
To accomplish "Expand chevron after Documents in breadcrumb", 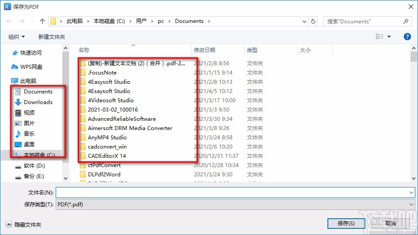I will (x=209, y=21).
